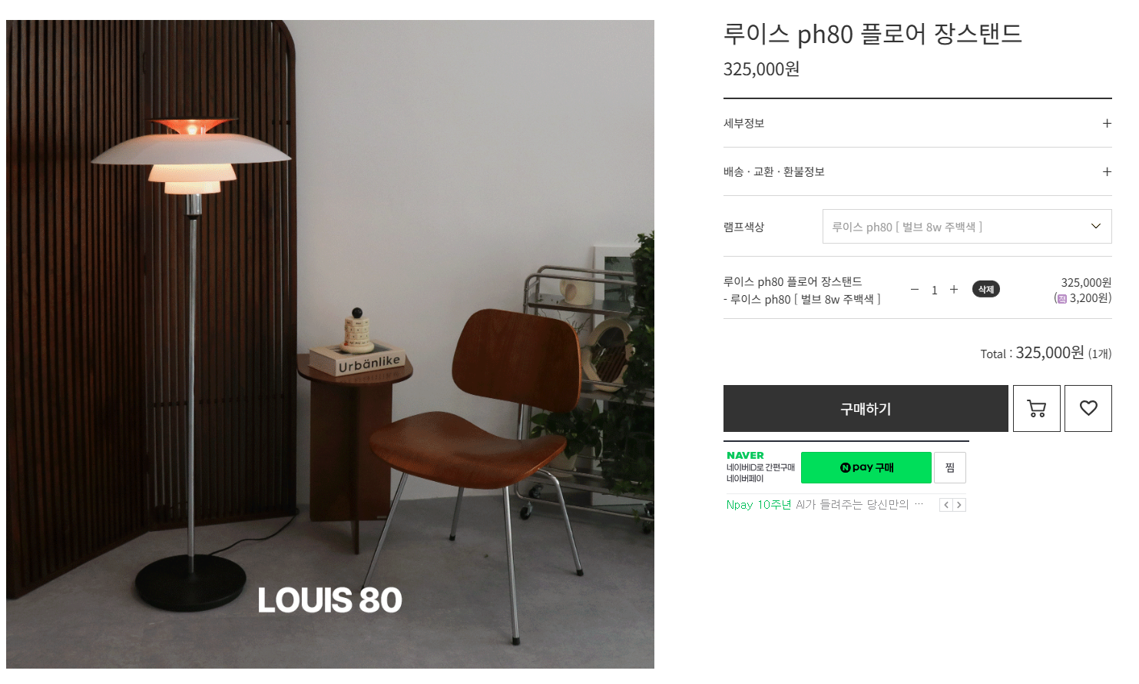Screen dimensions: 1139x684
Task: Open Npay 10주년 promotion link
Action: pos(825,505)
